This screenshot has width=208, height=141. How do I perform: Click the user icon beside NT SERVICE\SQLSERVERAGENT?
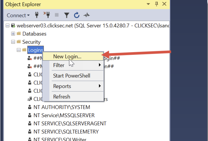point(30,123)
